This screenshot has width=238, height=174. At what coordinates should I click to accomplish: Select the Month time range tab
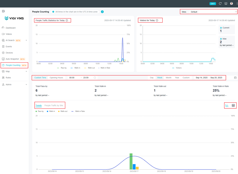tap(169, 77)
